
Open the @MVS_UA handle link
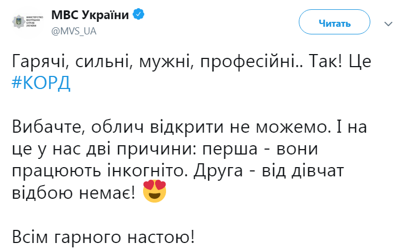(x=73, y=31)
